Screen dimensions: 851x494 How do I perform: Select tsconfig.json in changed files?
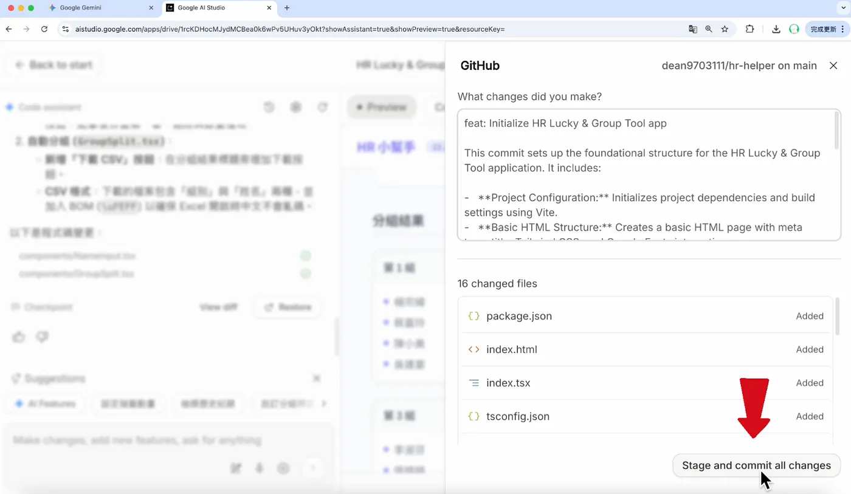[x=646, y=416]
